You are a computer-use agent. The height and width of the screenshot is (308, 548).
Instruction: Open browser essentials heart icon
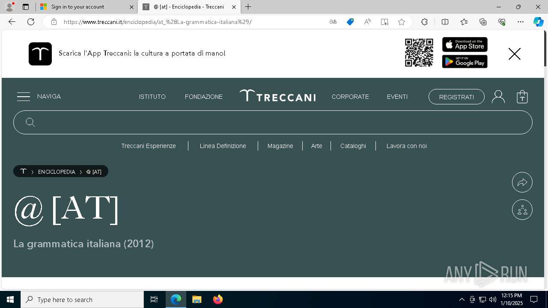502,22
